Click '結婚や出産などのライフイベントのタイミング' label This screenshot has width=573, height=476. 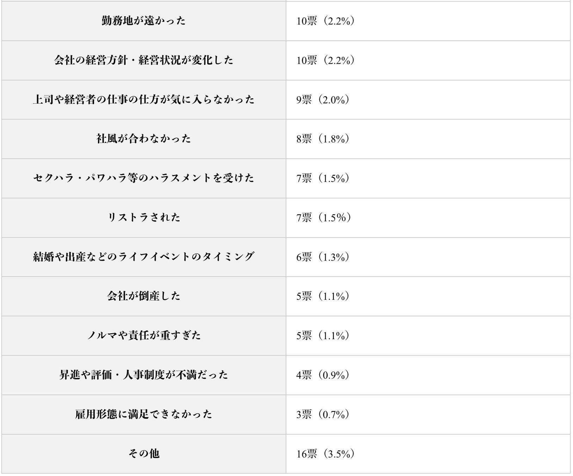click(143, 257)
